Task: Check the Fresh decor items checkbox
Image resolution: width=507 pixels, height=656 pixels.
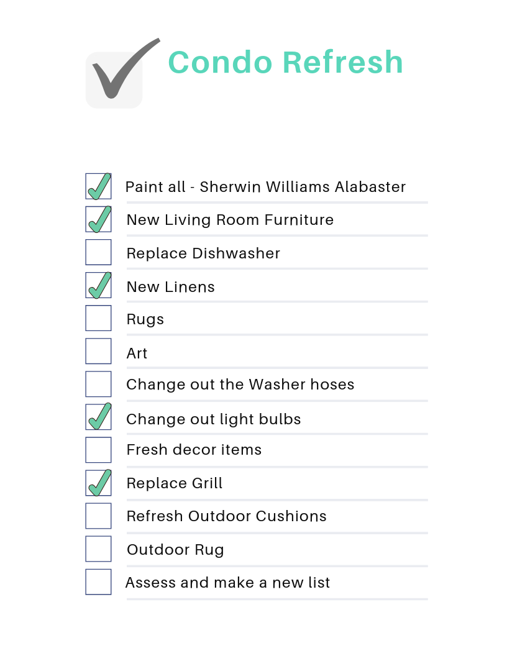Action: tap(98, 450)
